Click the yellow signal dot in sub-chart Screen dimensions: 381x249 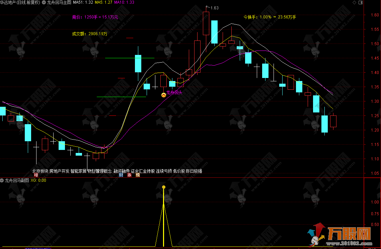[164, 187]
